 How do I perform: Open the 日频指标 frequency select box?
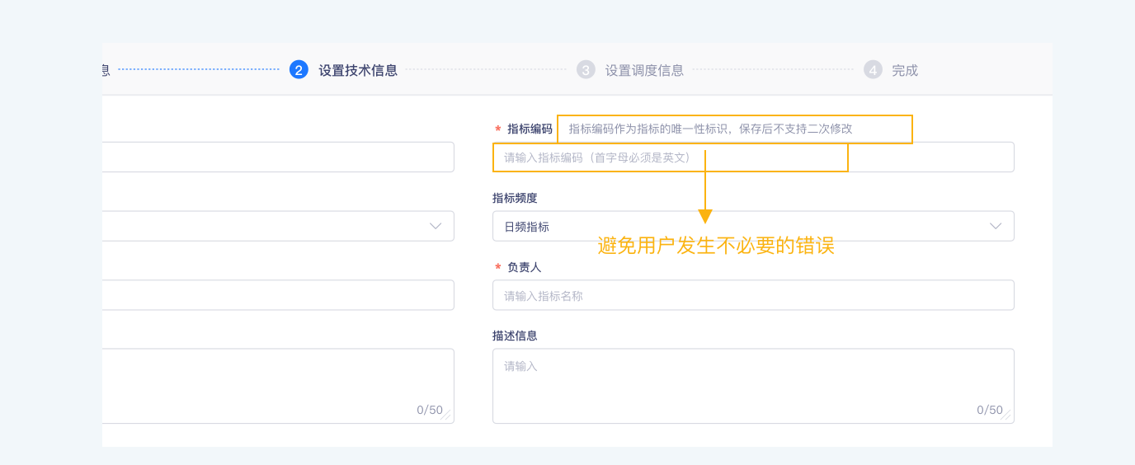[742, 226]
